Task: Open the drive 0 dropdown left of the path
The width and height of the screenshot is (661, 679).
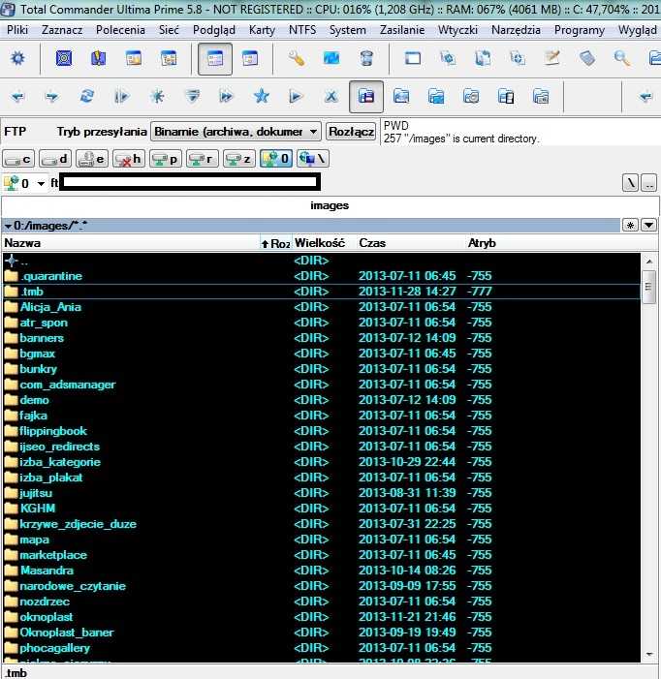Action: (24, 183)
